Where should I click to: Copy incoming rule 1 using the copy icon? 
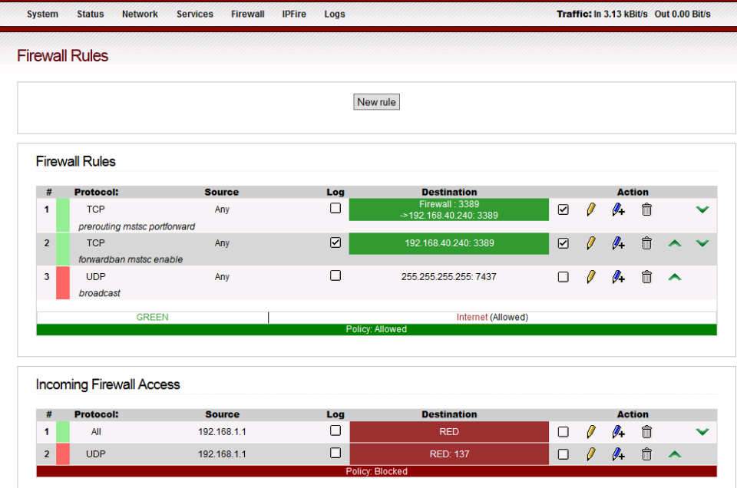point(618,432)
